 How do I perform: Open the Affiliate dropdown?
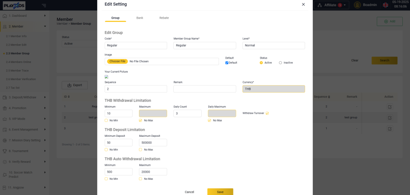pos(331,5)
